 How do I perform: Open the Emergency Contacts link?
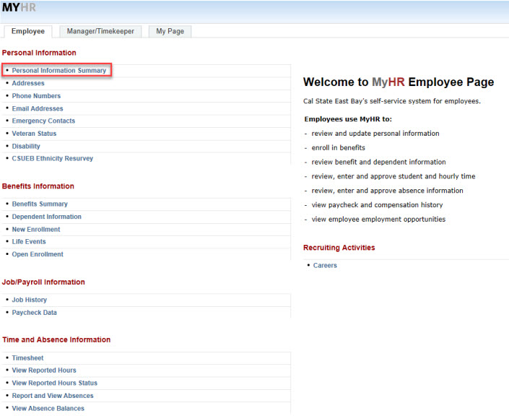click(x=43, y=121)
